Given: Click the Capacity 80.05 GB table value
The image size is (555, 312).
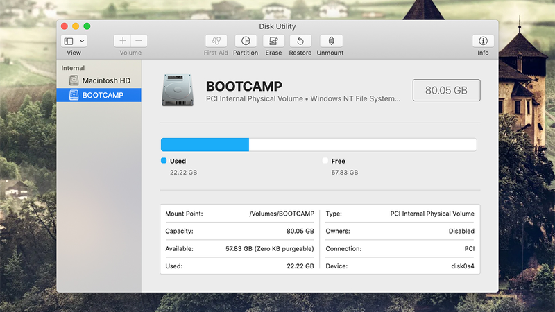Looking at the screenshot, I should pyautogui.click(x=300, y=231).
